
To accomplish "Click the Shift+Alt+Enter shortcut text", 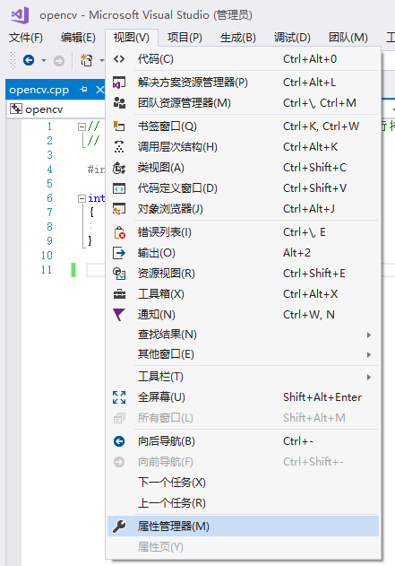I will (322, 397).
